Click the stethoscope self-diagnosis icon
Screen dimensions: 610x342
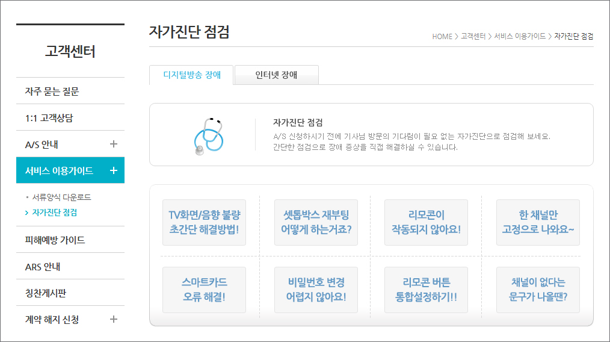pos(208,134)
